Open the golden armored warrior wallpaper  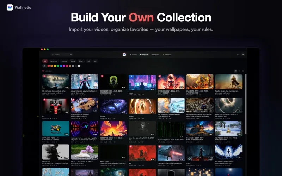(200, 82)
